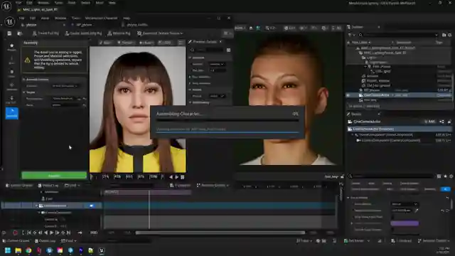Open the File menu of MetaHuman editor

pos(22,18)
